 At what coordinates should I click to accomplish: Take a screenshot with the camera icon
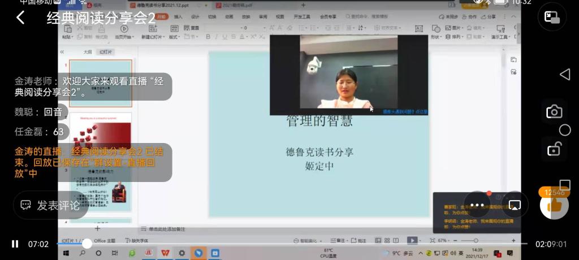pos(554,112)
